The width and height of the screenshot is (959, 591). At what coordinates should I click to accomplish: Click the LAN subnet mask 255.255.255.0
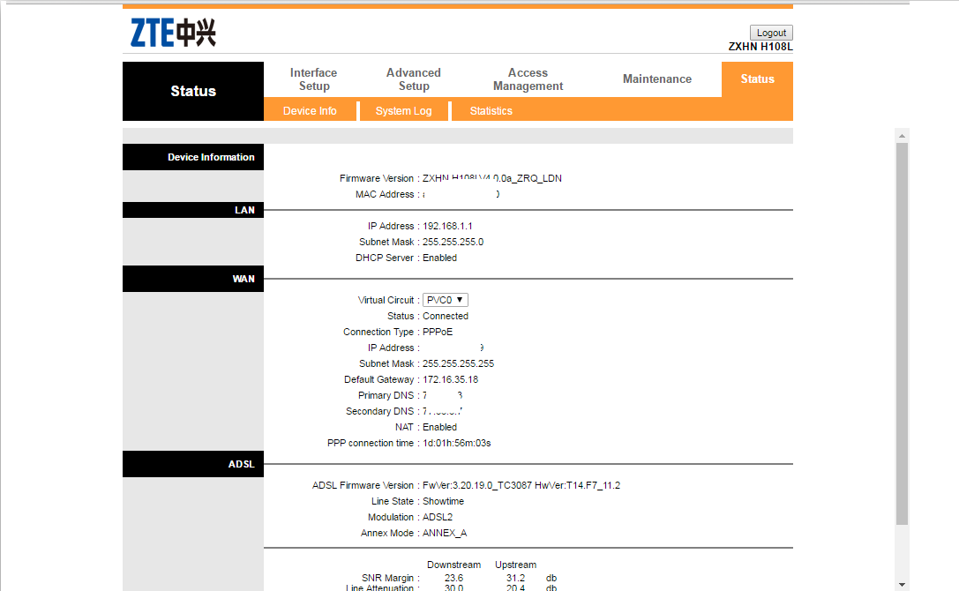click(x=453, y=242)
